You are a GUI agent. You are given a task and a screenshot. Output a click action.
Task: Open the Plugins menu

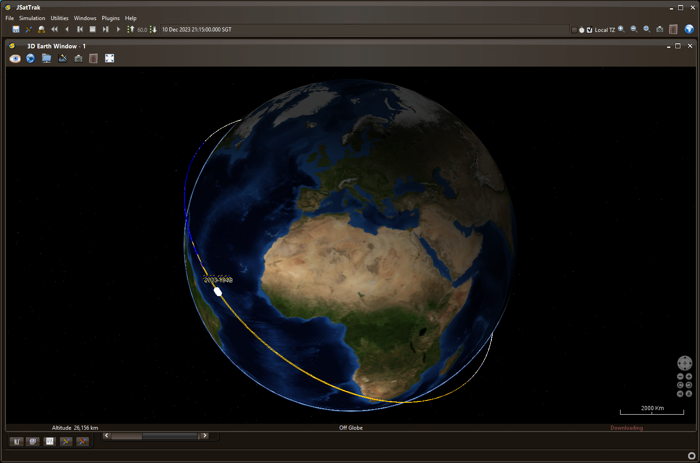coord(111,18)
